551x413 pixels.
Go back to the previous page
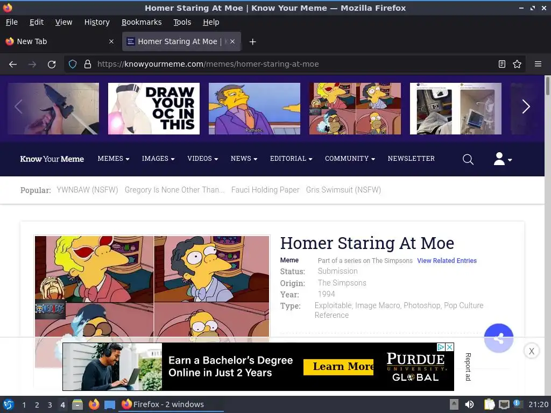[x=13, y=65]
